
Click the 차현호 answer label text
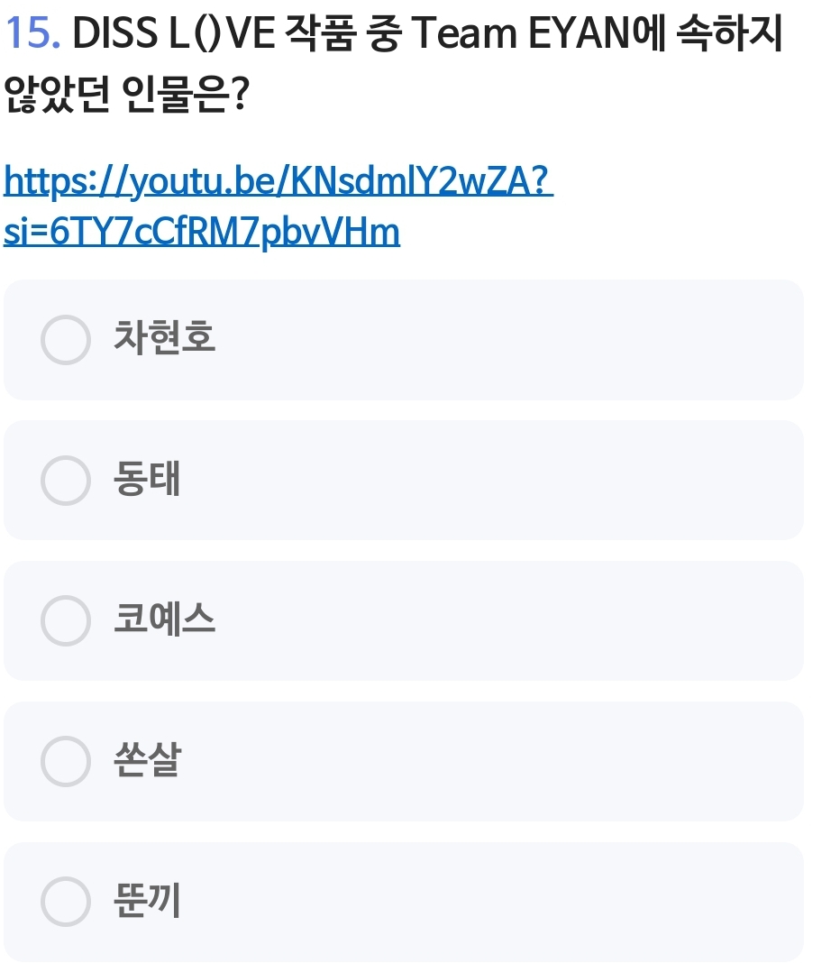click(x=164, y=338)
